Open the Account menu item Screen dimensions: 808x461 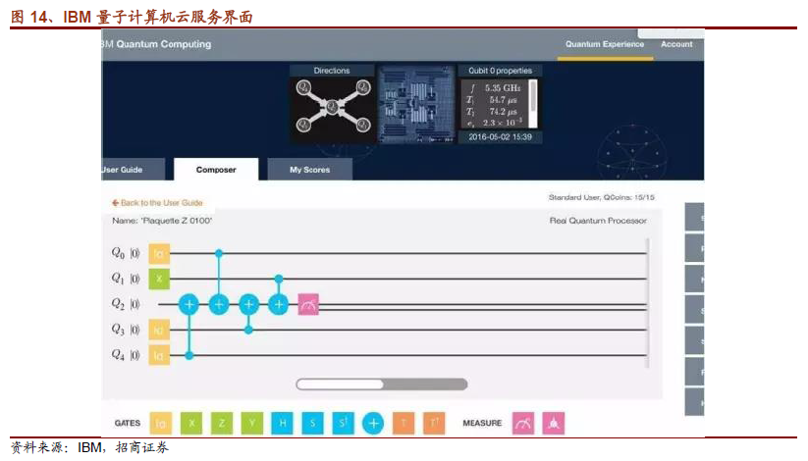pos(676,44)
